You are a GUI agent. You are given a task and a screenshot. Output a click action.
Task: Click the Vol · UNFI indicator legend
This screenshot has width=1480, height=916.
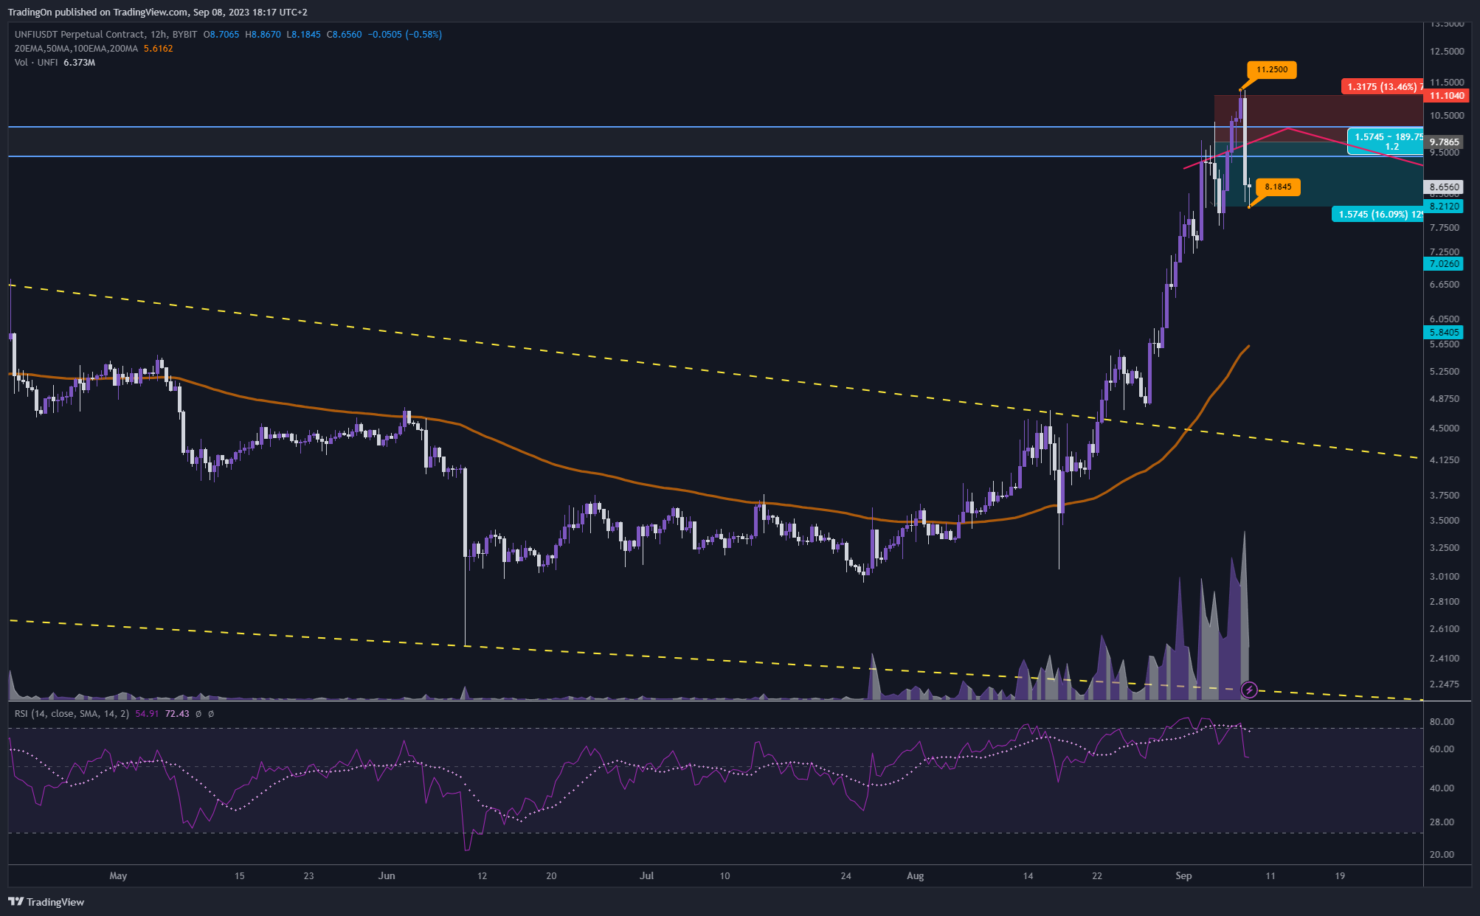point(36,62)
